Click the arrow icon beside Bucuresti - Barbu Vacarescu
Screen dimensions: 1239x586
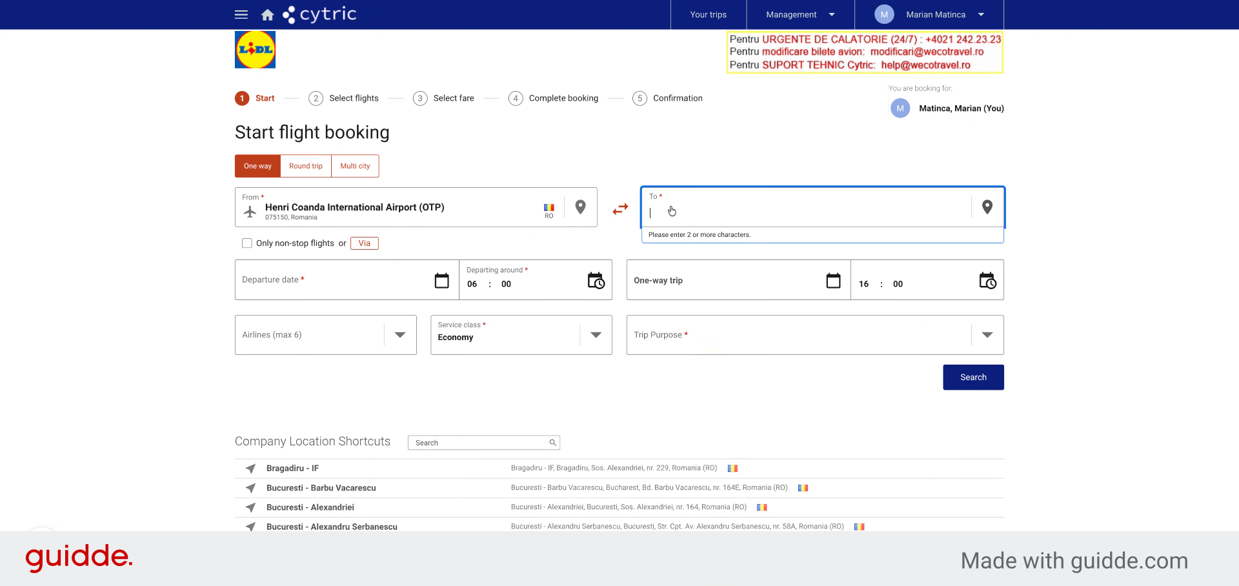tap(250, 488)
